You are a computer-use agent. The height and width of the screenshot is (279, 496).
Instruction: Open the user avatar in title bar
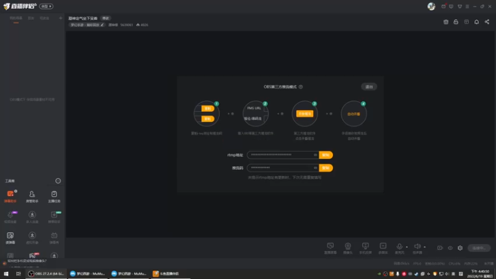pyautogui.click(x=431, y=6)
